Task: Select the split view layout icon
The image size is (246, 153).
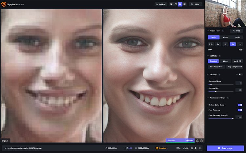Action: pyautogui.click(x=176, y=4)
